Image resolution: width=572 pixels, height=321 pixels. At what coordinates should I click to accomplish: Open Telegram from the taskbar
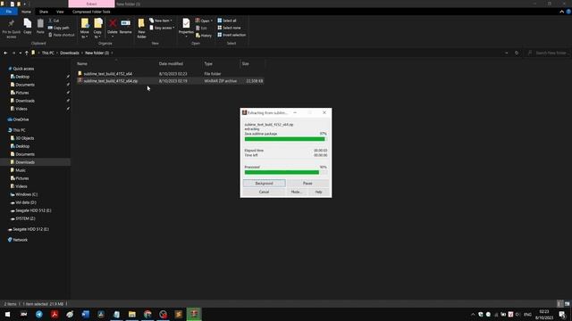[x=39, y=314]
